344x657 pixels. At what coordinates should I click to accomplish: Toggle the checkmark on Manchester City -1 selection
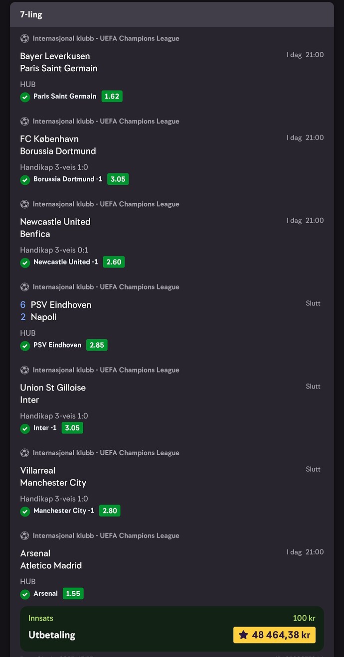pos(25,511)
